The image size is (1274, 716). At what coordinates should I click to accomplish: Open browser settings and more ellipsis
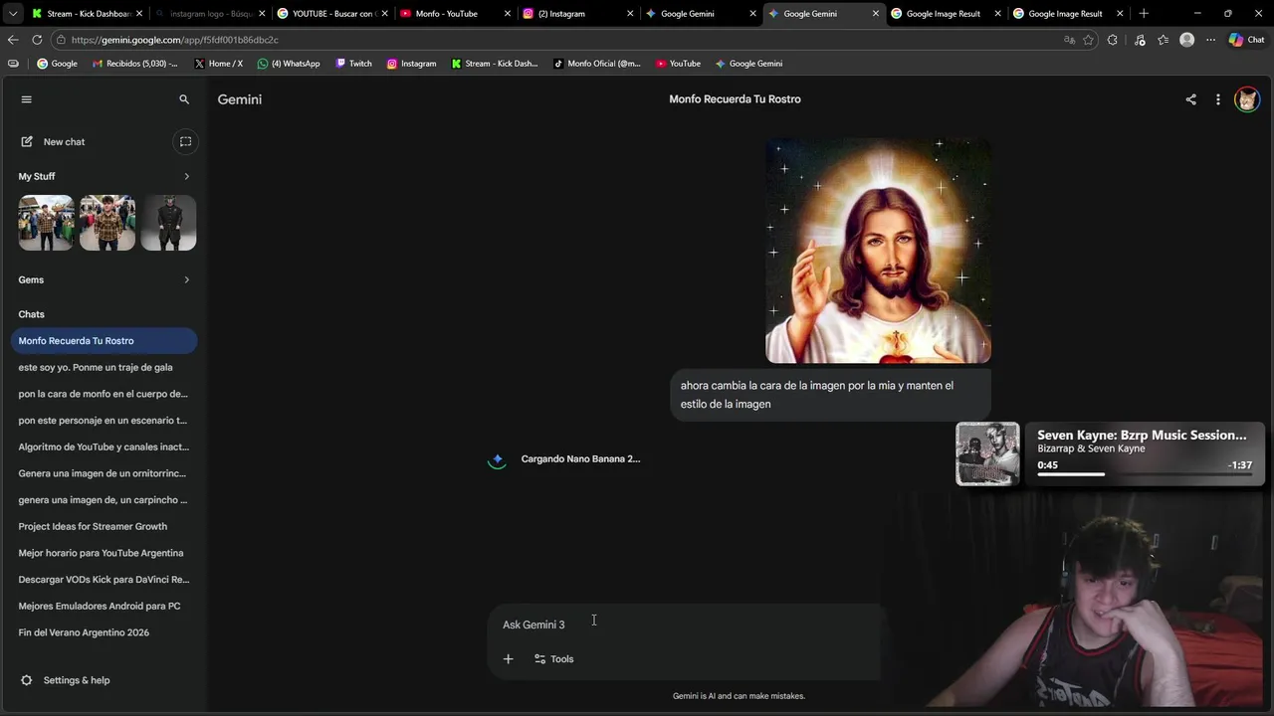click(1210, 40)
